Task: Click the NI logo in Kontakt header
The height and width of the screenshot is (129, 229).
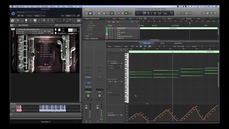Action: pos(79,21)
